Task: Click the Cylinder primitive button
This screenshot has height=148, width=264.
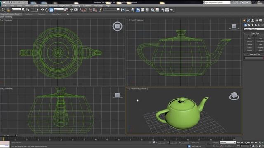Action: point(249,45)
